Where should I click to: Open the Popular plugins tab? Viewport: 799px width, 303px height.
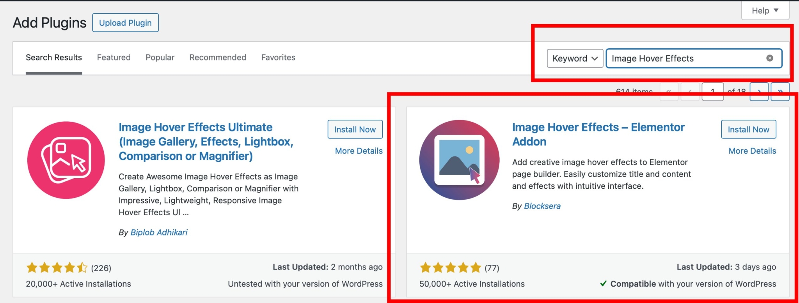pyautogui.click(x=160, y=57)
